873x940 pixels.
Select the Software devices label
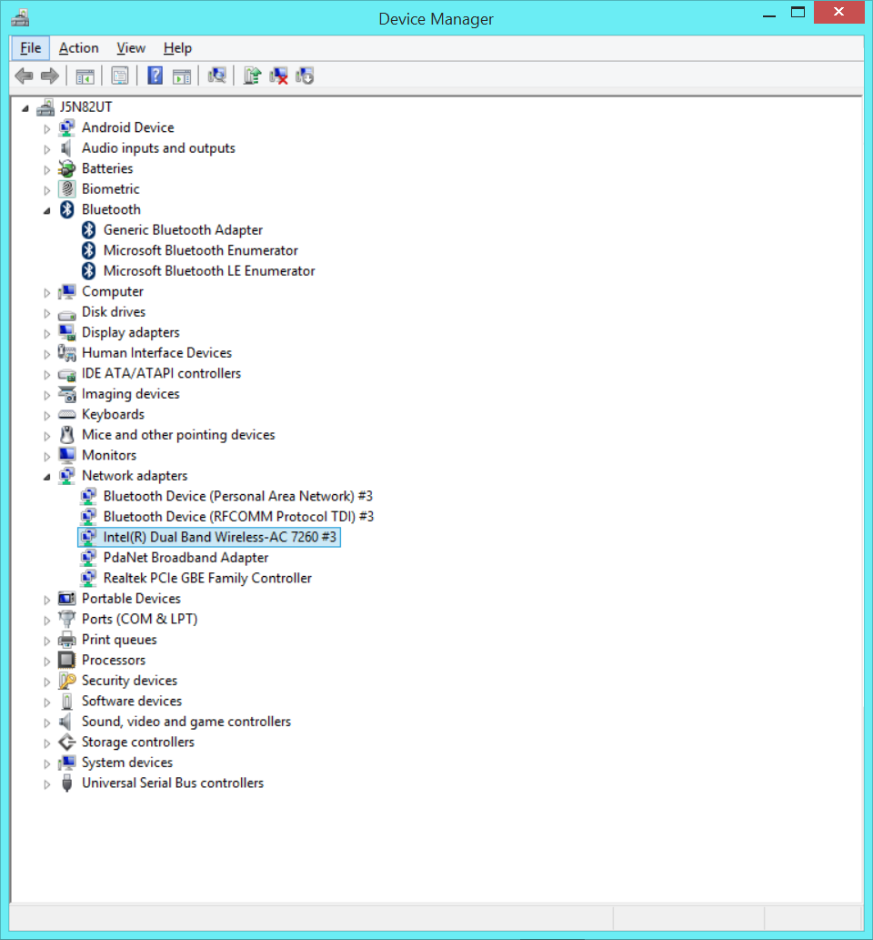(132, 701)
